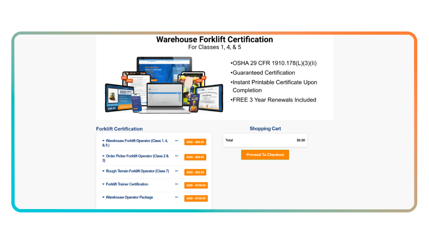The width and height of the screenshot is (429, 225).
Task: Open more options dots for Warehouse Operator Package
Action: (176, 197)
